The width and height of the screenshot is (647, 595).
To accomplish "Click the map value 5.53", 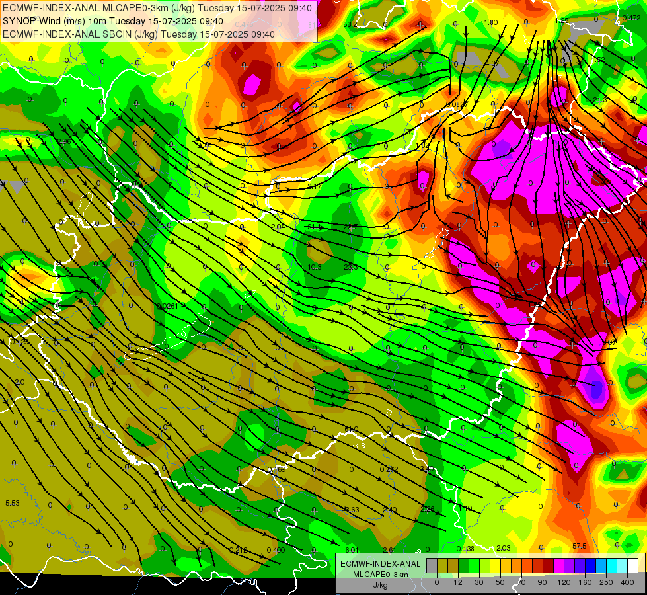I will pos(13,503).
